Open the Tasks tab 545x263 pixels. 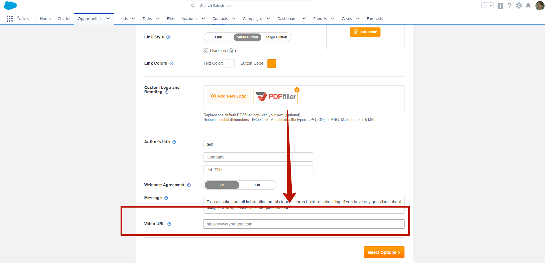(x=147, y=18)
